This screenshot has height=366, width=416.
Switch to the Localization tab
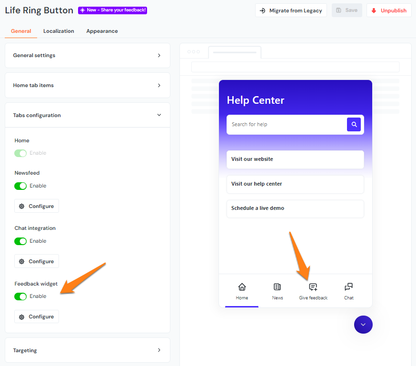59,31
